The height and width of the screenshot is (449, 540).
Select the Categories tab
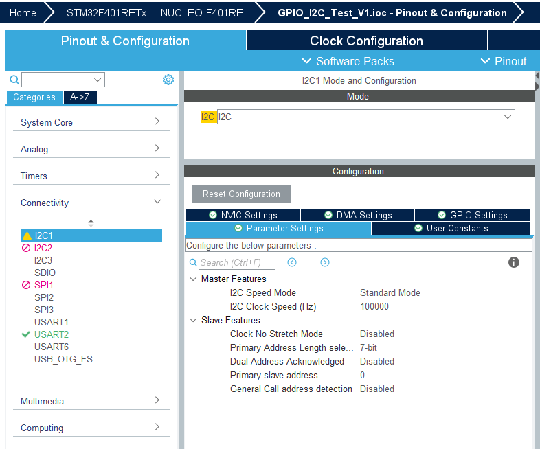(x=34, y=97)
